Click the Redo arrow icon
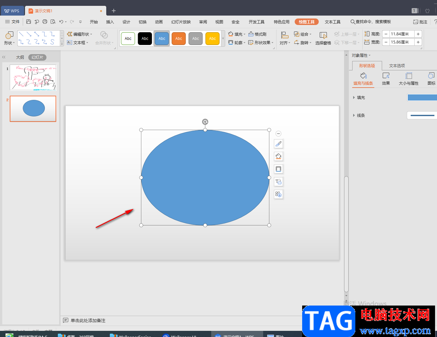 click(72, 22)
